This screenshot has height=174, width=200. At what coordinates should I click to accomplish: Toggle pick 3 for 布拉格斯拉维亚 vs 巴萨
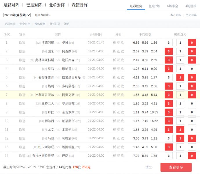(169, 156)
